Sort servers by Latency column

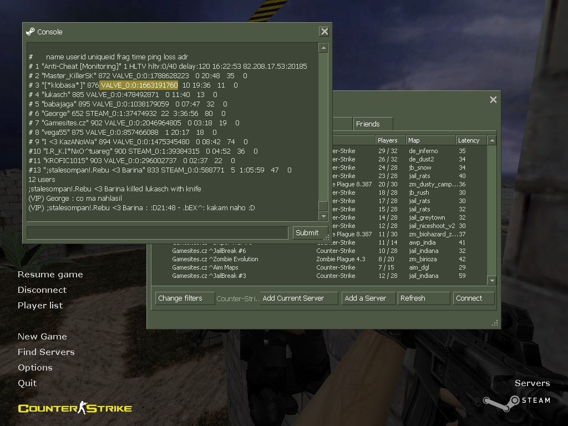click(x=470, y=140)
